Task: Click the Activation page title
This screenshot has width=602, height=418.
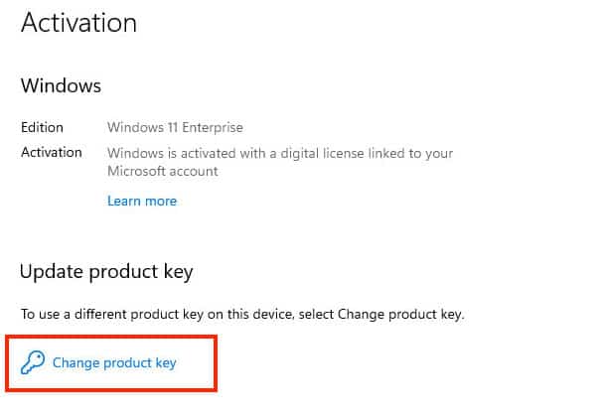Action: pyautogui.click(x=78, y=23)
